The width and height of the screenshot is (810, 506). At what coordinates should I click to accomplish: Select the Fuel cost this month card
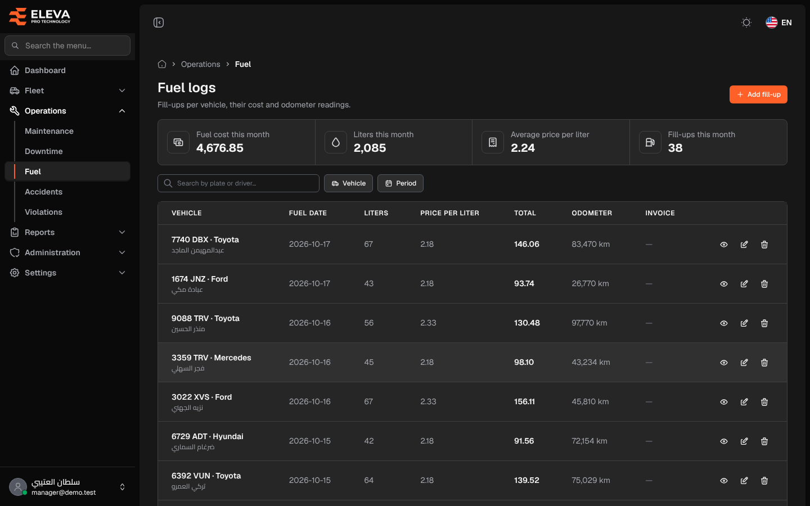pos(236,142)
